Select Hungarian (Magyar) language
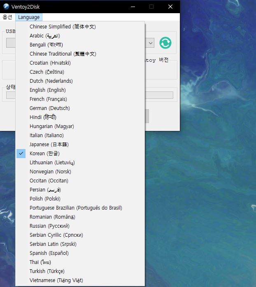The image size is (256, 287). [x=80, y=126]
